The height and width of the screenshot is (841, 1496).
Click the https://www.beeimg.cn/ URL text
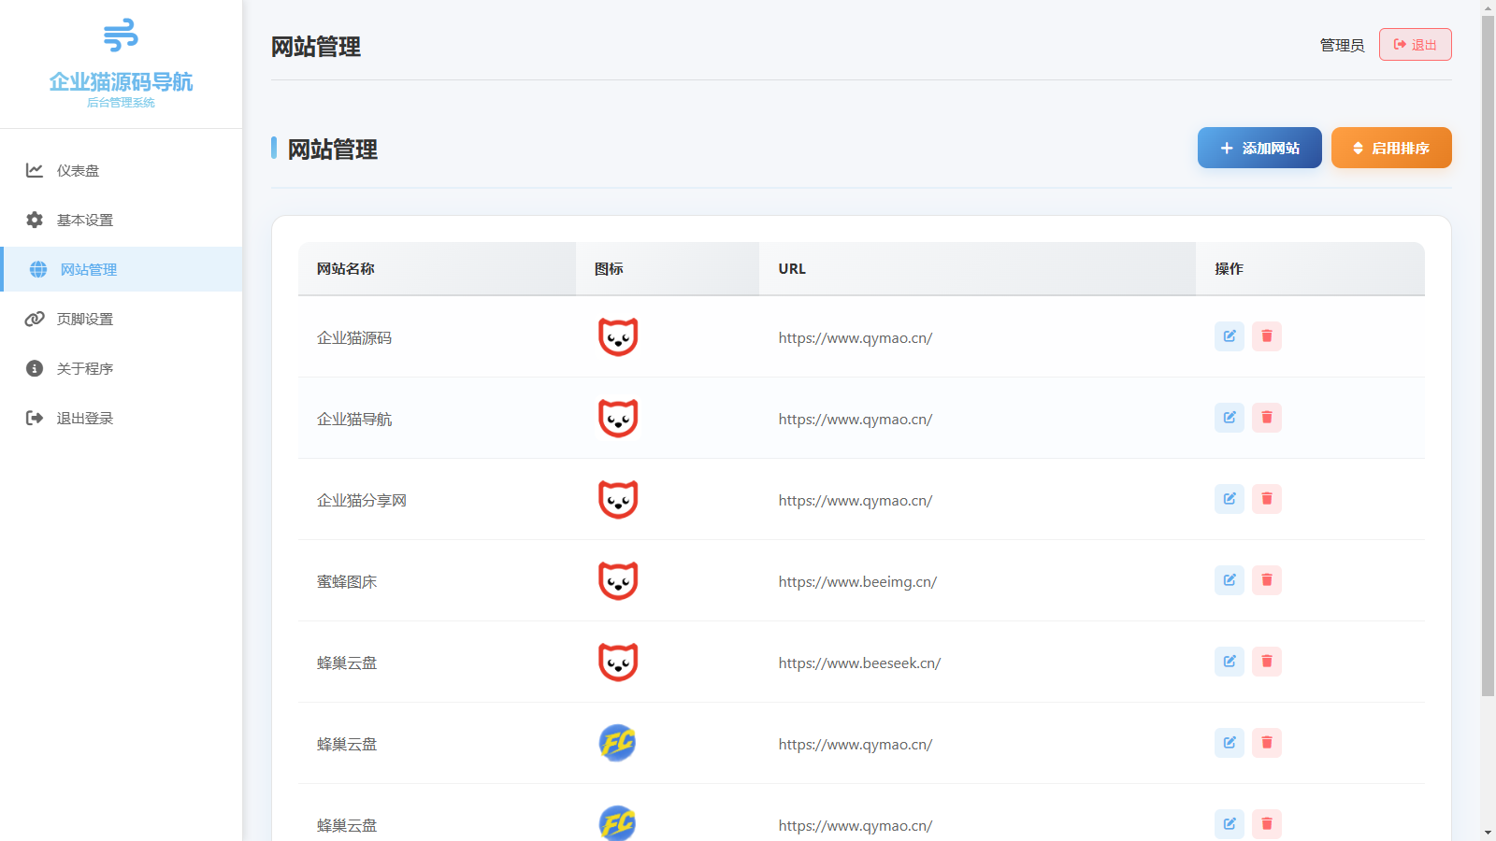click(x=857, y=582)
